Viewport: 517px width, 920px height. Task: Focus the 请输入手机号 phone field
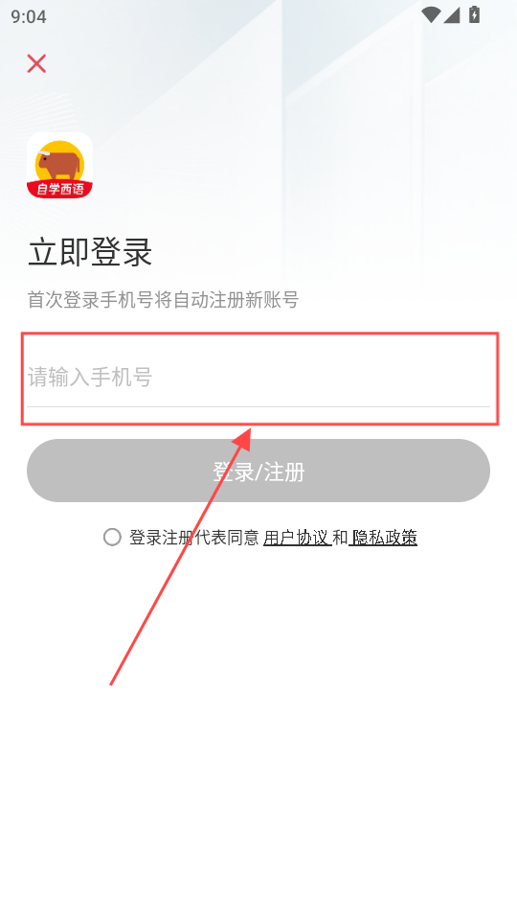coord(258,378)
